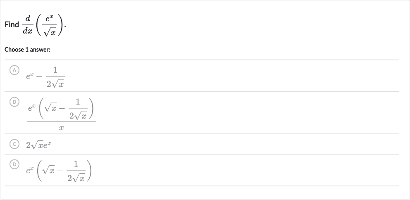This screenshot has height=200, width=410.
Task: Click answer A's whole expression e^x minus 1/(2√x)
Action: pos(45,77)
